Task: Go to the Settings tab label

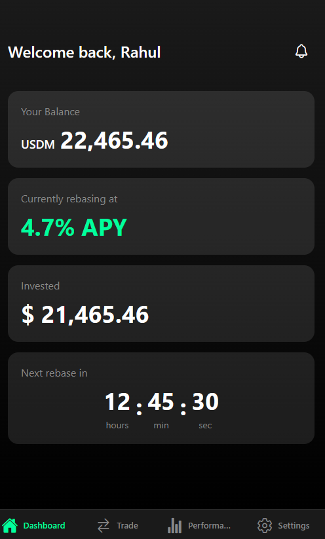Action: tap(294, 526)
